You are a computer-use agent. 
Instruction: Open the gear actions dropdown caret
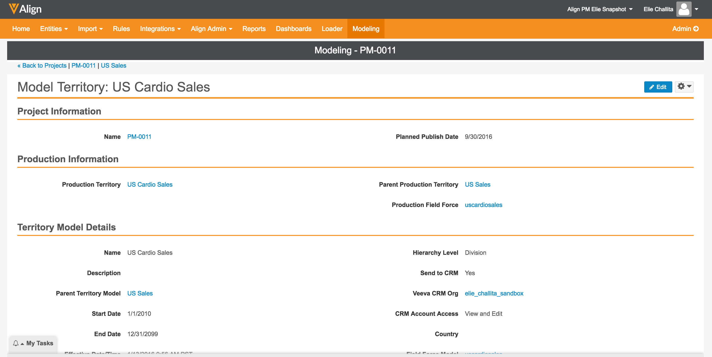click(x=689, y=86)
